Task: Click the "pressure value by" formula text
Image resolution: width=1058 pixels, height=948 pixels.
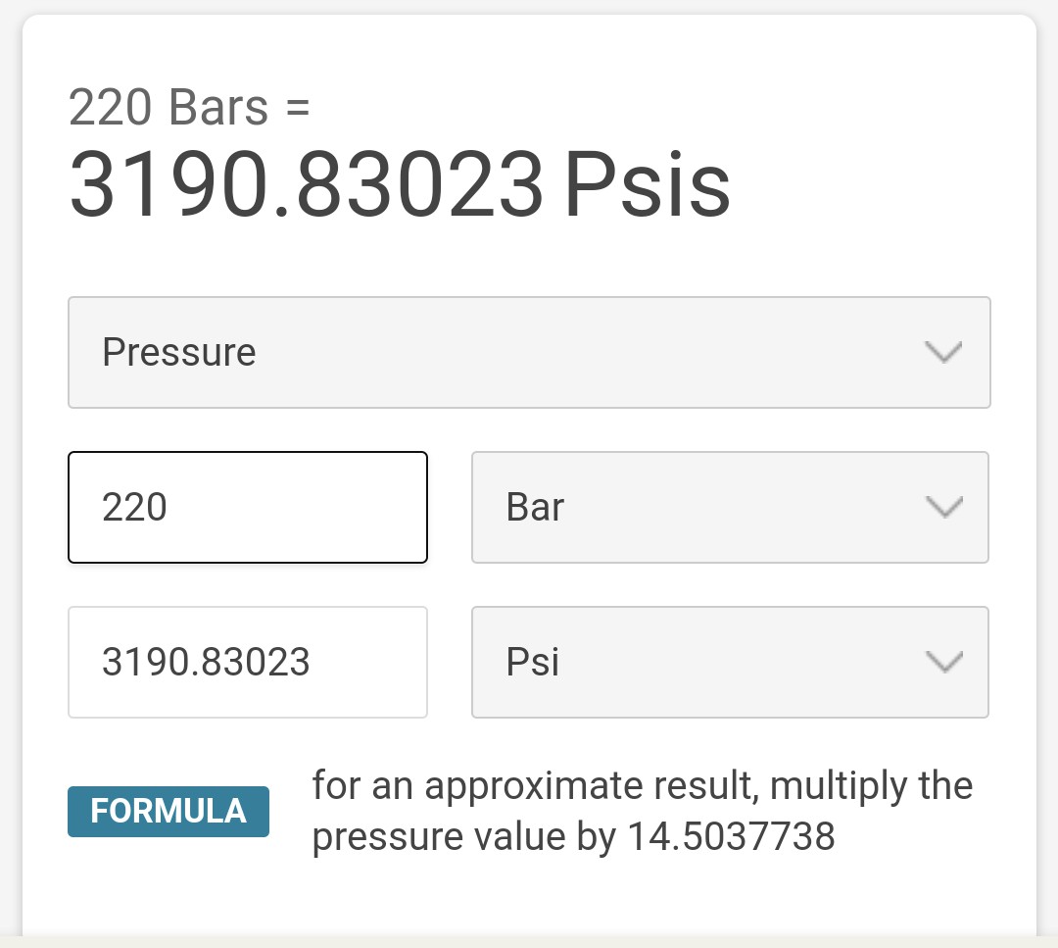Action: coord(464,836)
